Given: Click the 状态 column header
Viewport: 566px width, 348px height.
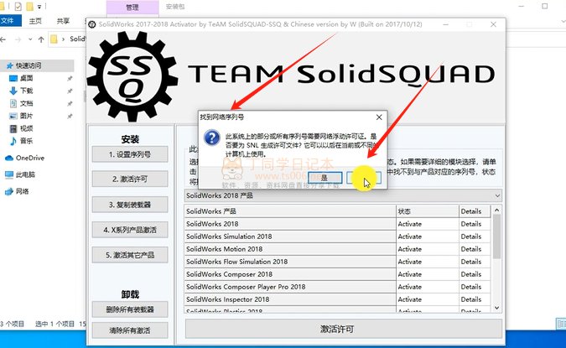Looking at the screenshot, I should coord(428,211).
